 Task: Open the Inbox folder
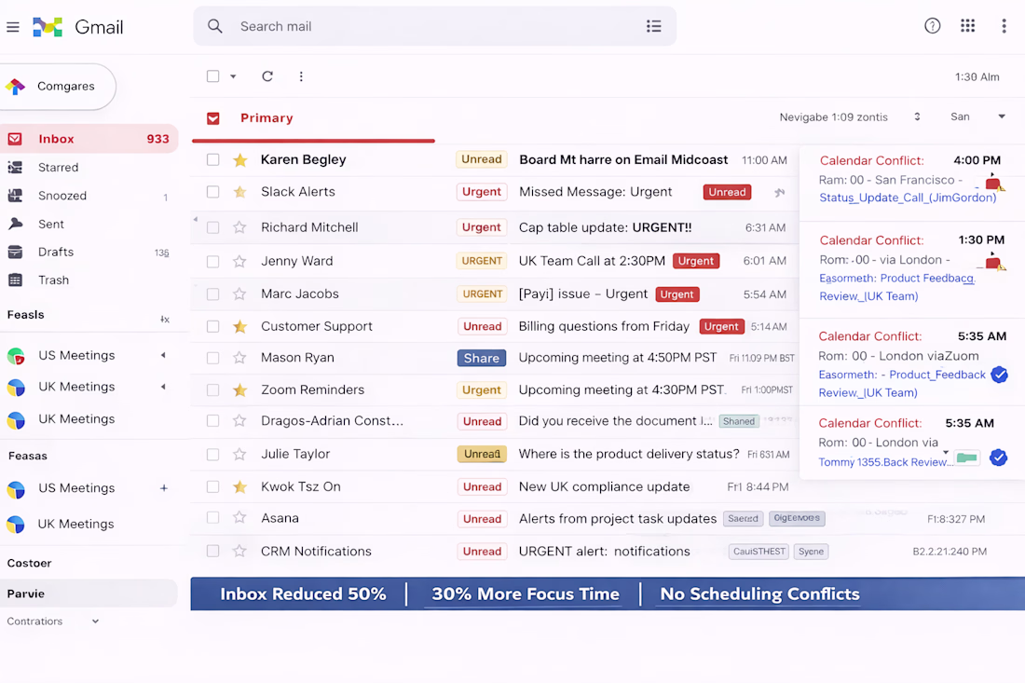click(89, 139)
